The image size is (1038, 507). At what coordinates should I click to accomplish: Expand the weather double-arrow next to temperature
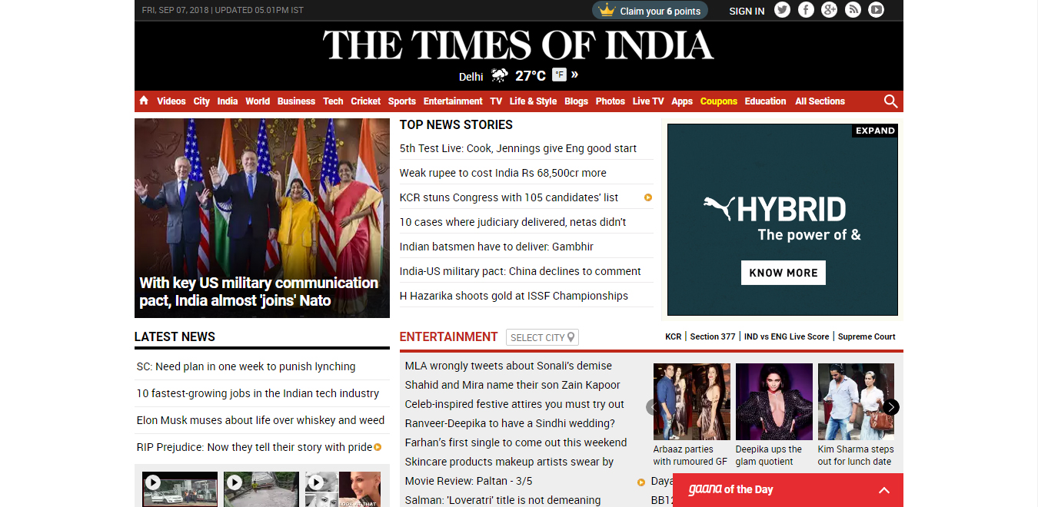tap(574, 75)
